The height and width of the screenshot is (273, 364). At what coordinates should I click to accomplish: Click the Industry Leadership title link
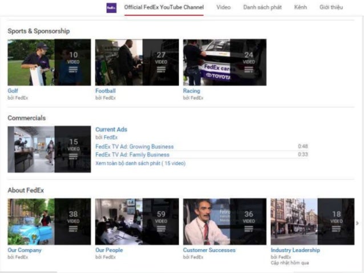[296, 250]
